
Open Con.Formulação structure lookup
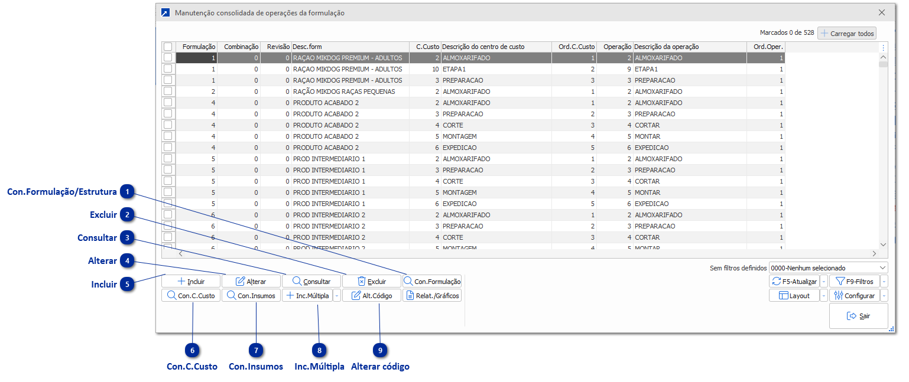(x=432, y=282)
